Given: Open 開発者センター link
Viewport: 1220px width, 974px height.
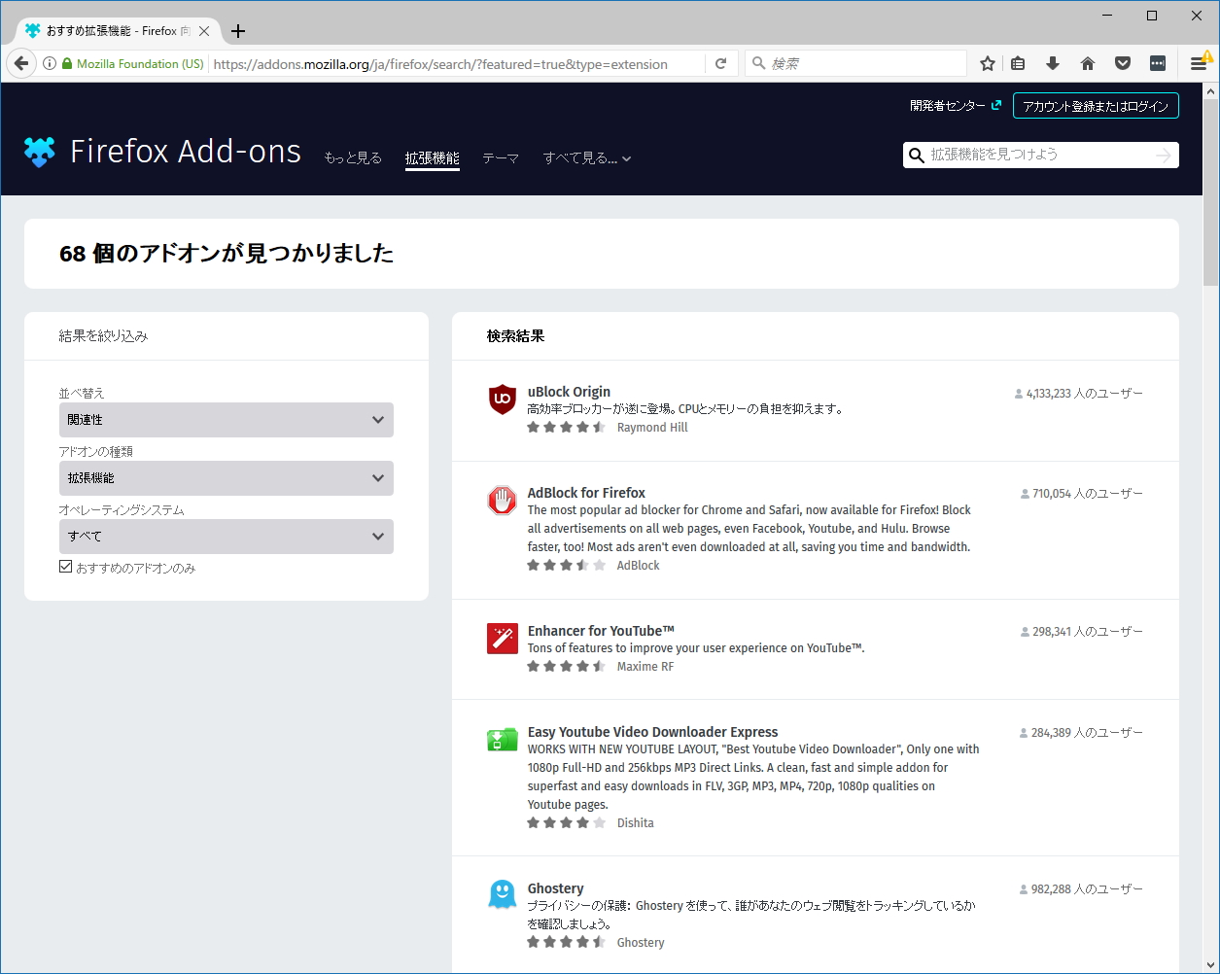Looking at the screenshot, I should pyautogui.click(x=956, y=106).
